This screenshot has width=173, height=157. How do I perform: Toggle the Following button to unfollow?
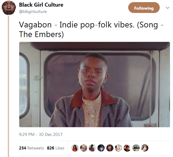click(x=144, y=8)
